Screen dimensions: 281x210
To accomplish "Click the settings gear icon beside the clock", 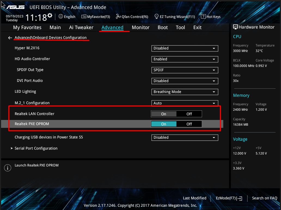I will click(50, 16).
